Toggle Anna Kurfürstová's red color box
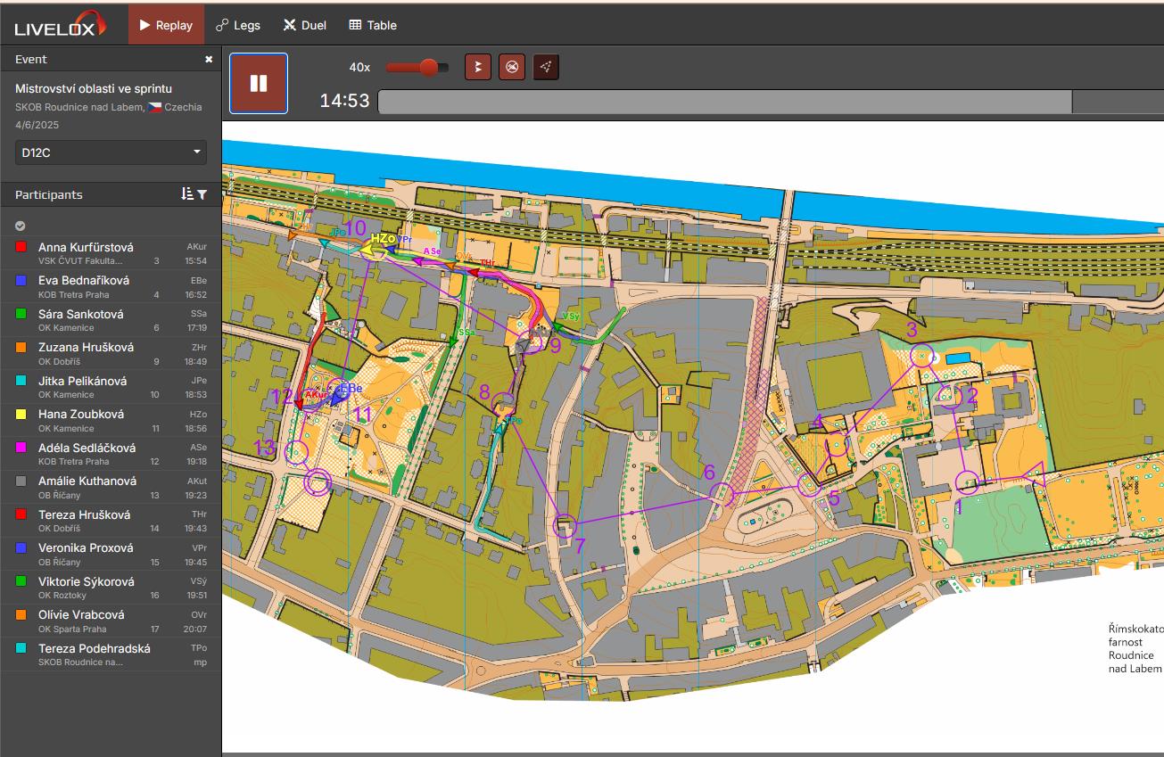Image resolution: width=1164 pixels, height=757 pixels. tap(21, 247)
